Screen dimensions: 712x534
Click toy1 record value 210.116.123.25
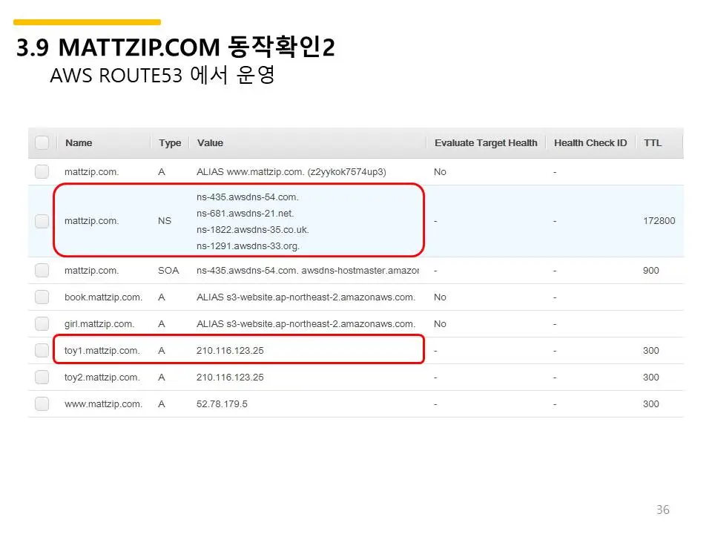click(230, 351)
